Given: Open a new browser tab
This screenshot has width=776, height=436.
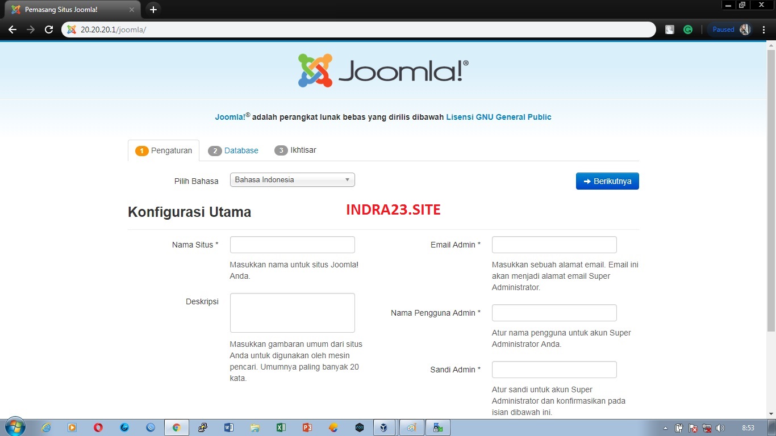Looking at the screenshot, I should (153, 10).
